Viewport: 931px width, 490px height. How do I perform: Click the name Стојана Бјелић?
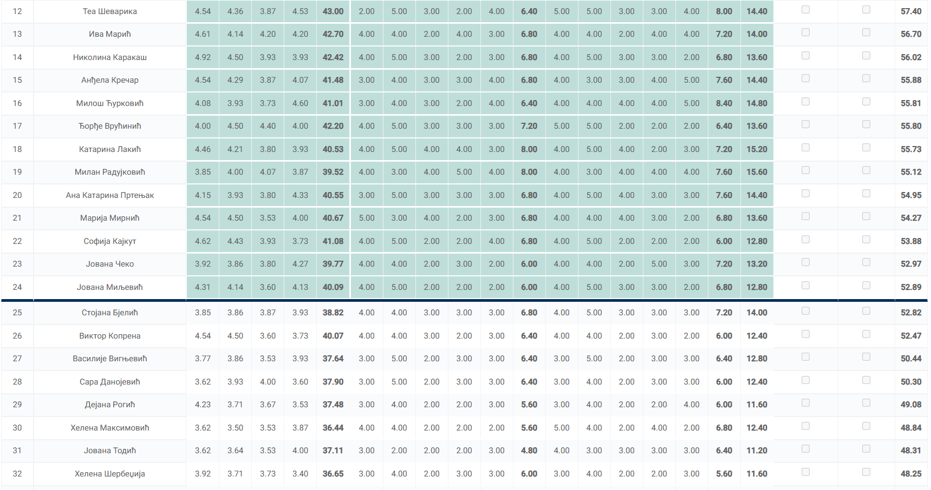pos(110,313)
